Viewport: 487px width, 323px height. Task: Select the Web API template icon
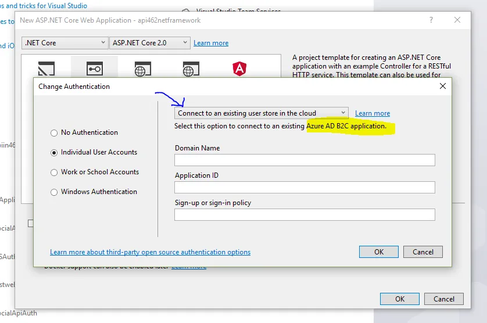point(94,69)
